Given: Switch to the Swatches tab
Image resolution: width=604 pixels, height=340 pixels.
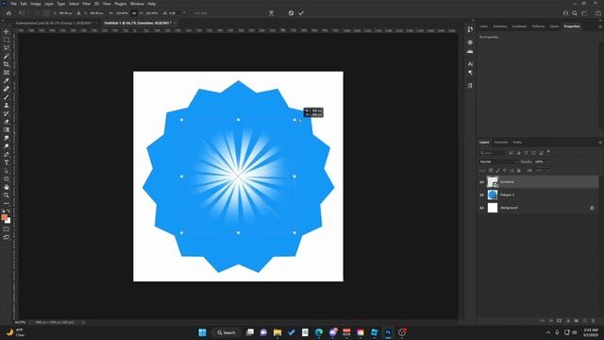Looking at the screenshot, I should tap(500, 26).
